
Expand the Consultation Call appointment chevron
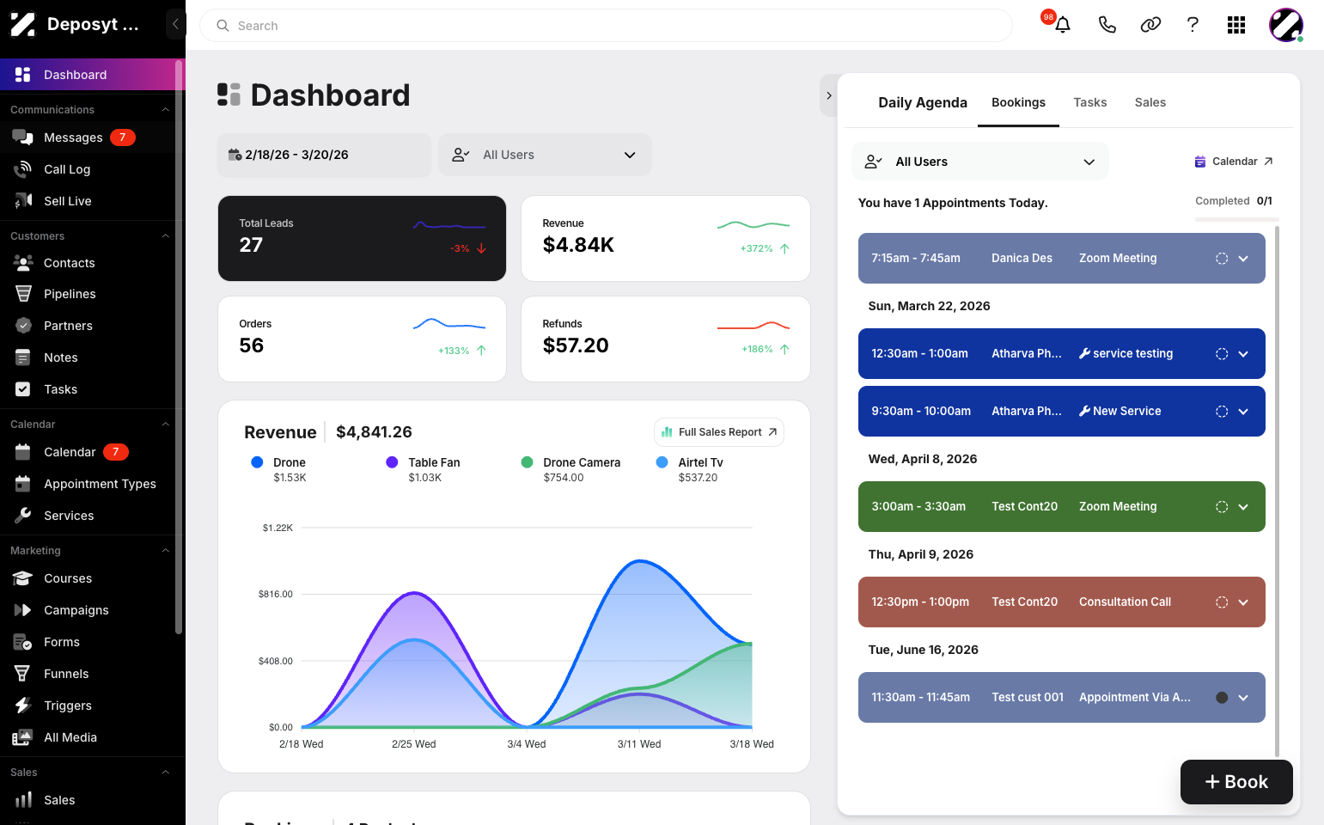click(x=1243, y=602)
